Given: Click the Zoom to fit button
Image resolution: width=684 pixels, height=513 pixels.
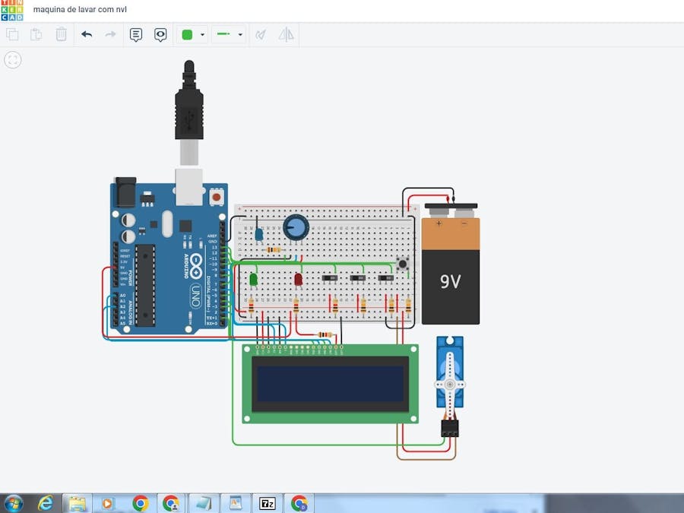Looking at the screenshot, I should pyautogui.click(x=13, y=60).
